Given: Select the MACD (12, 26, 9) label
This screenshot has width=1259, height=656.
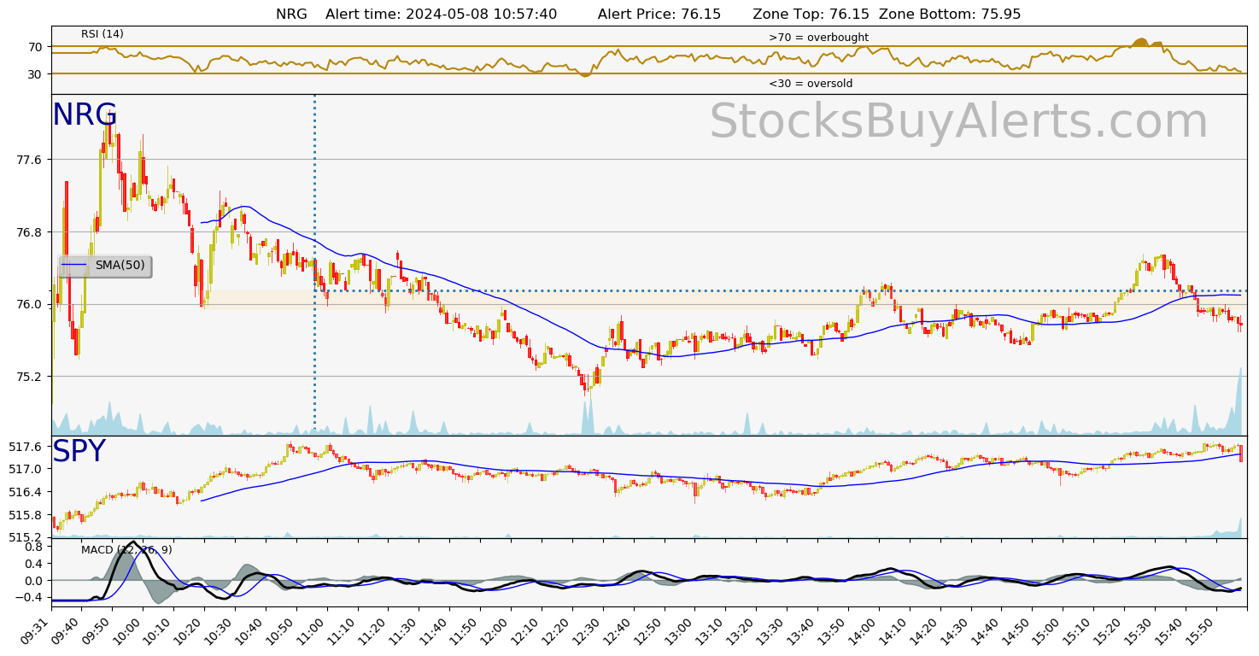Looking at the screenshot, I should point(126,549).
